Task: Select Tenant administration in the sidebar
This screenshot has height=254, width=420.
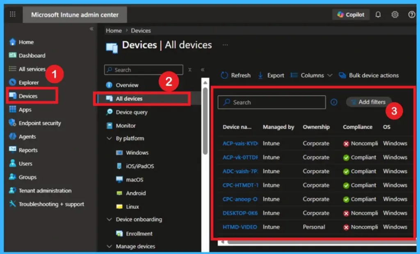Action: pyautogui.click(x=45, y=191)
